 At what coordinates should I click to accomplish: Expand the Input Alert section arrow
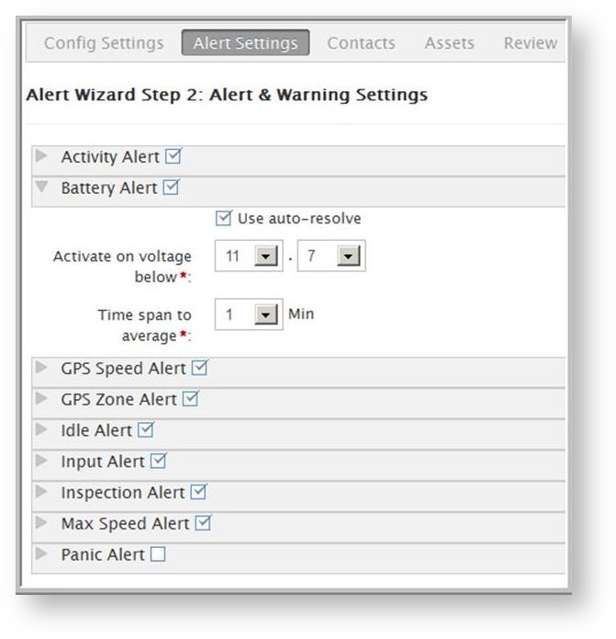click(41, 461)
